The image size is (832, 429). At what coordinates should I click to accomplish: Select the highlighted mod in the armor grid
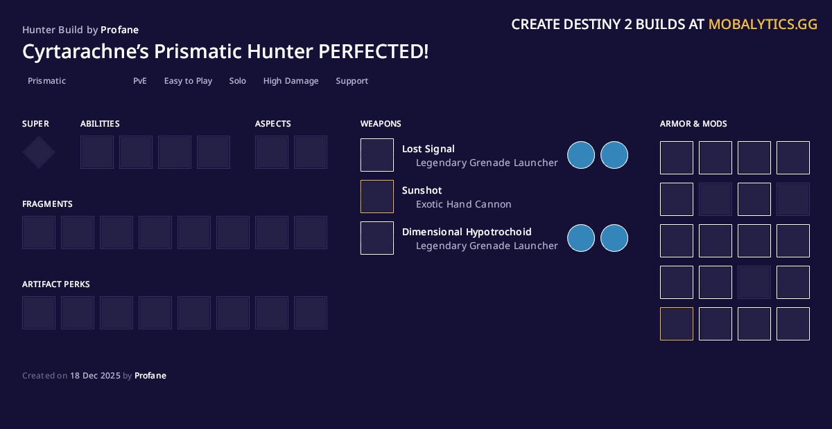coord(676,324)
